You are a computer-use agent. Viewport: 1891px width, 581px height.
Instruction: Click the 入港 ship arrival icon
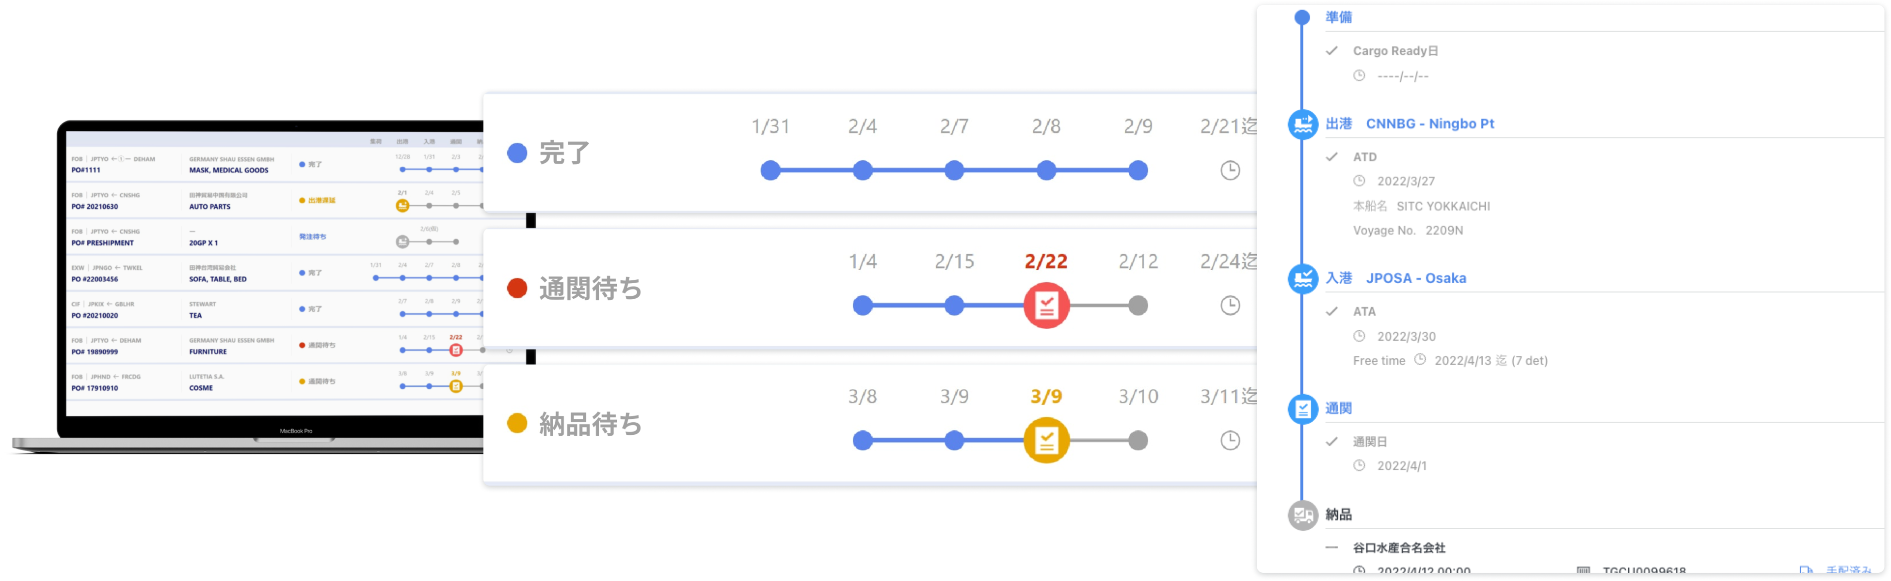click(1303, 278)
